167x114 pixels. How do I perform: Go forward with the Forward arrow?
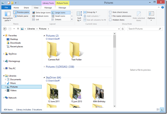coord(10,29)
